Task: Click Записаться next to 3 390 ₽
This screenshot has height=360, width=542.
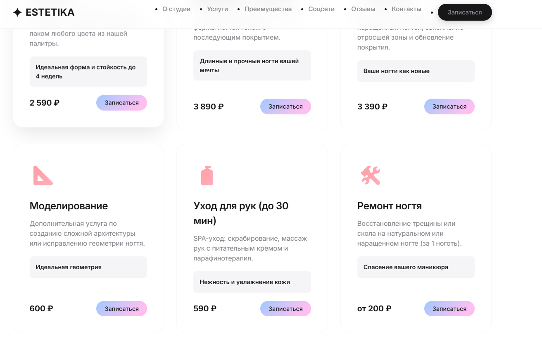Action: pyautogui.click(x=449, y=107)
